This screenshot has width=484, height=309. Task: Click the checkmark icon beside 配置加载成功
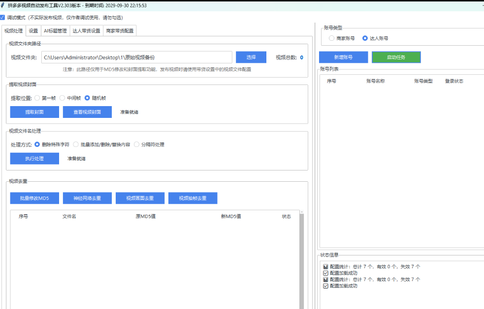coord(325,273)
